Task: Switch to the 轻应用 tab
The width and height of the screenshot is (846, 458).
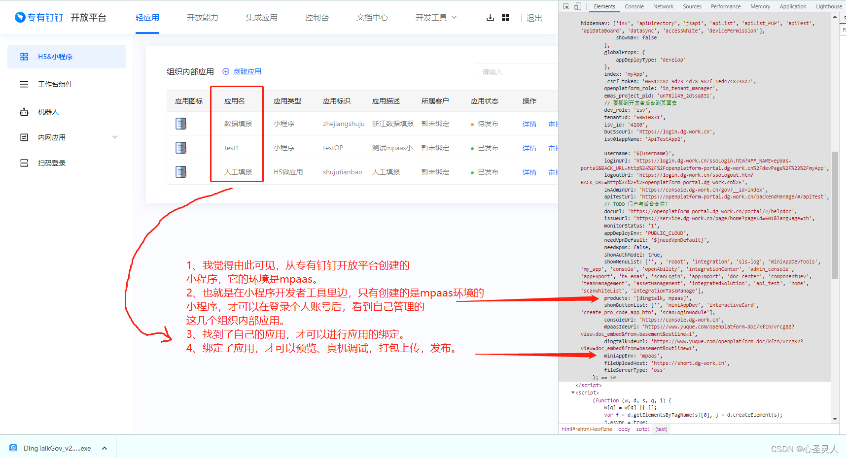Action: pos(147,18)
